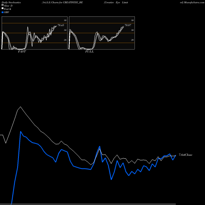Image resolution: width=205 pixels, height=205 pixels.
Task: Click inside the FULL stochastic thumbnail chart
Action: pos(102,33)
